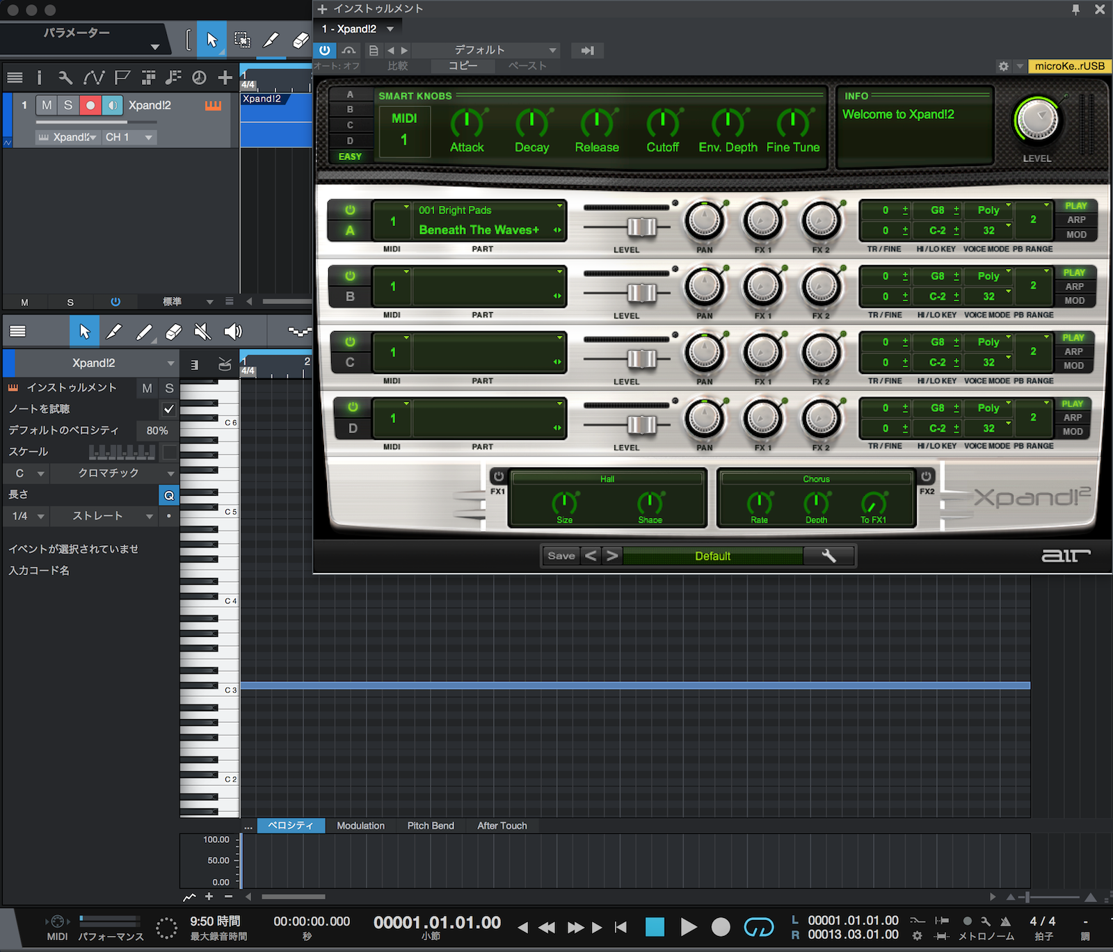
Task: Open the 1/4 quantize value dropdown
Action: coord(28,516)
